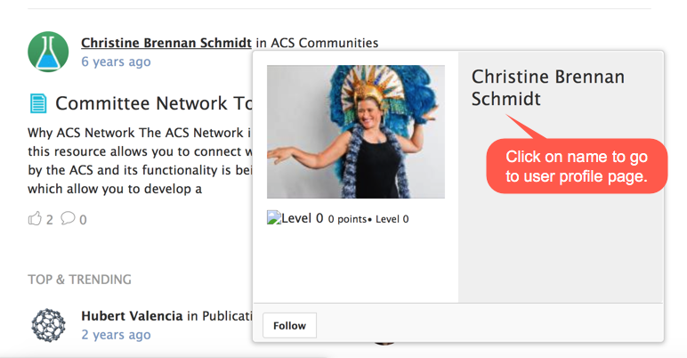Click the thumbs-up like icon
This screenshot has width=687, height=358.
tap(36, 218)
